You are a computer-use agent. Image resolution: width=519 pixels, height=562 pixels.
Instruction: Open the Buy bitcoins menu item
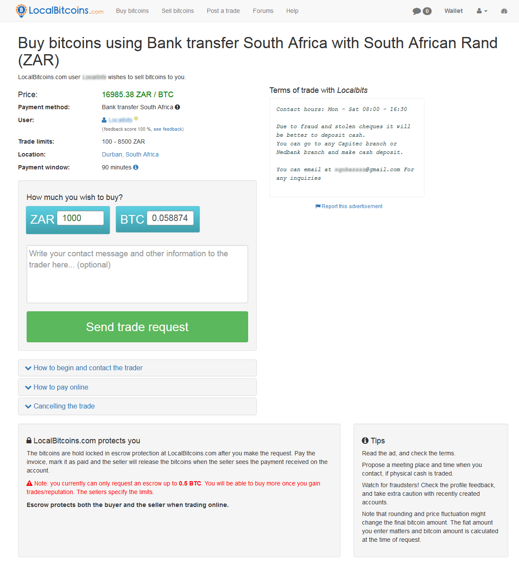pos(132,11)
